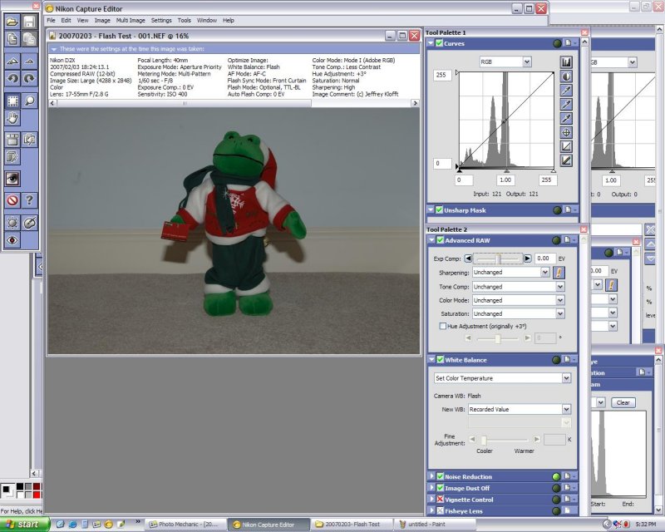Click the Paste icon in toolbar

pyautogui.click(x=29, y=39)
